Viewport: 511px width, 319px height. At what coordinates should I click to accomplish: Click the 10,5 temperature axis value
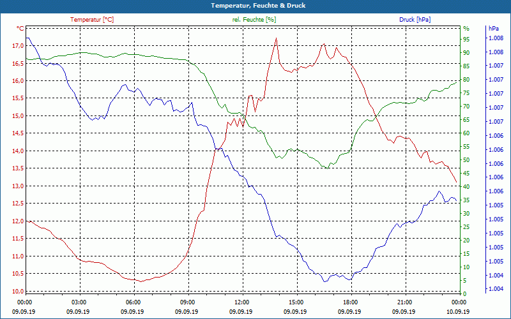tap(18, 274)
